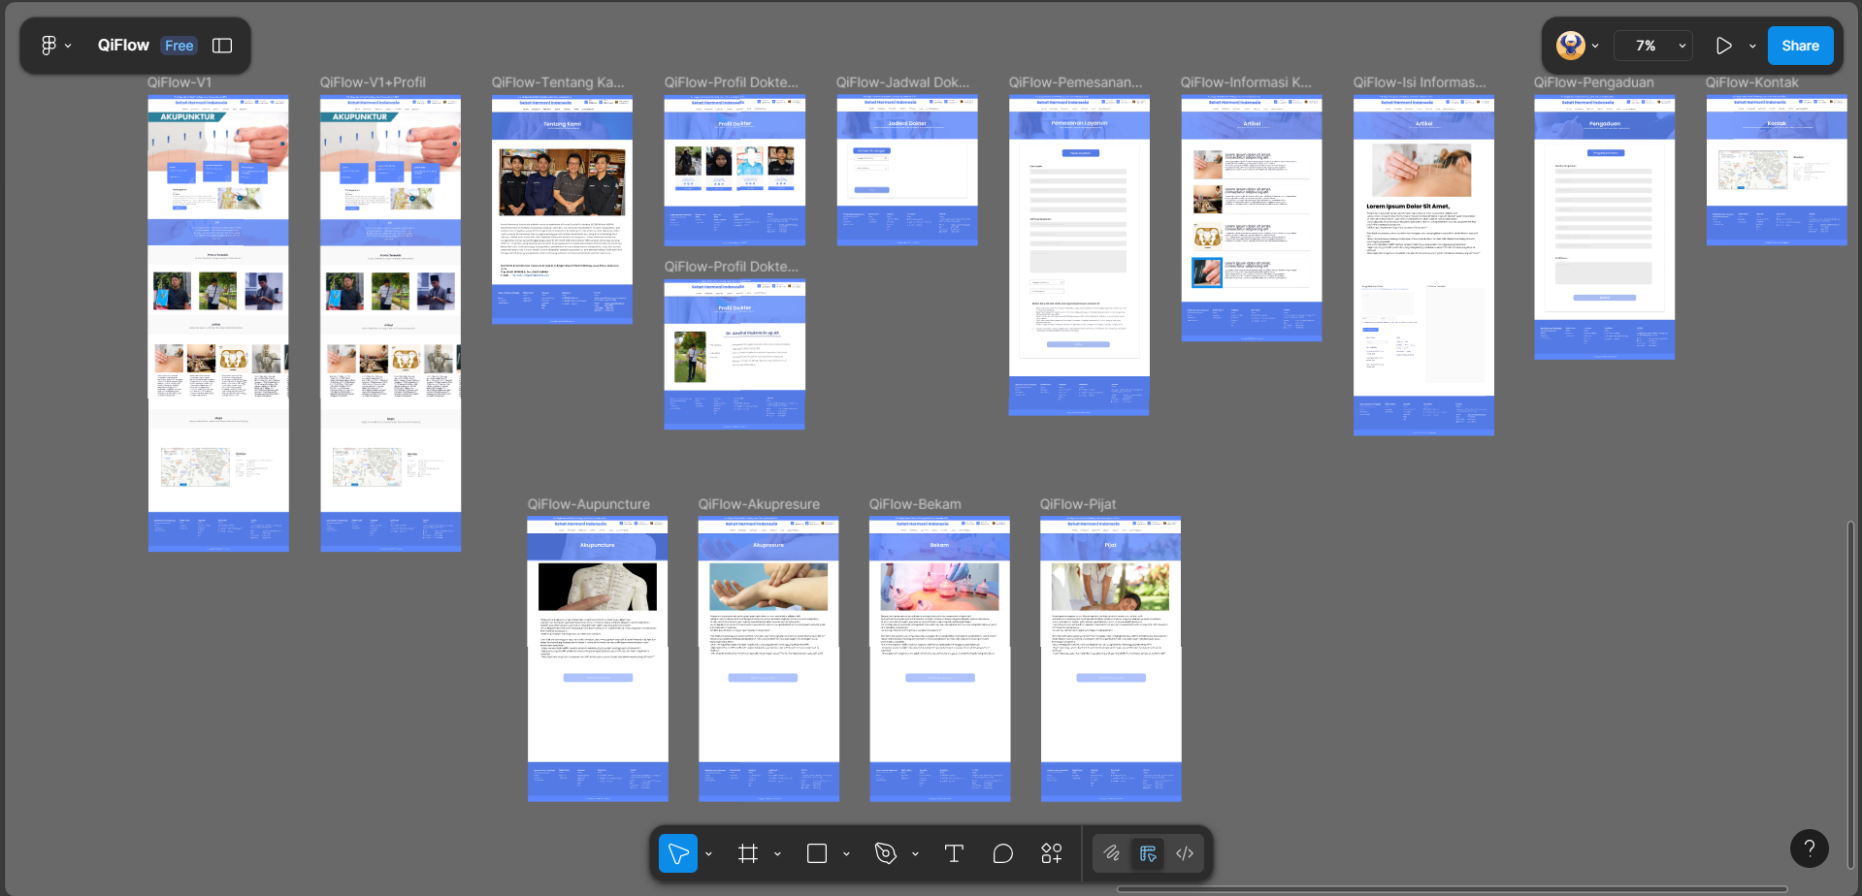Click the help question mark button
1862x896 pixels.
coord(1809,848)
